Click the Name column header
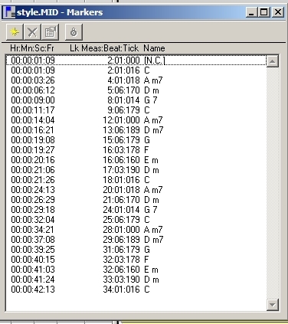The image size is (288, 324). tap(154, 48)
